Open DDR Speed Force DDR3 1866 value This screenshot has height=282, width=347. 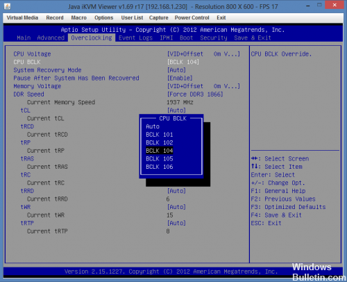195,94
